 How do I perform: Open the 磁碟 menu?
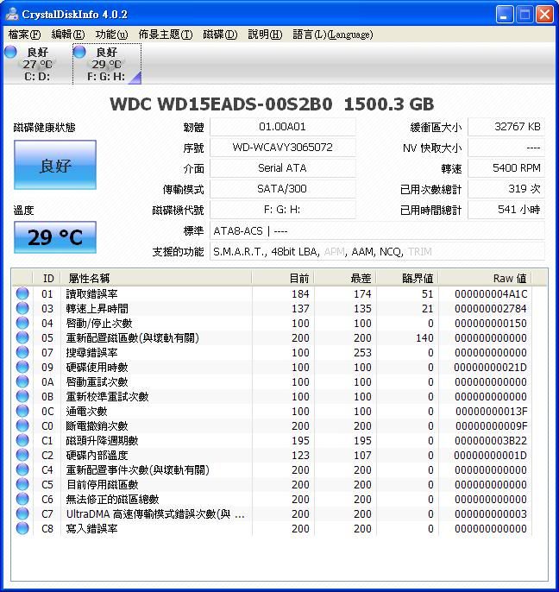pos(220,35)
